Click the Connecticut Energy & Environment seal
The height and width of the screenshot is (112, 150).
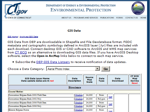point(138,8)
